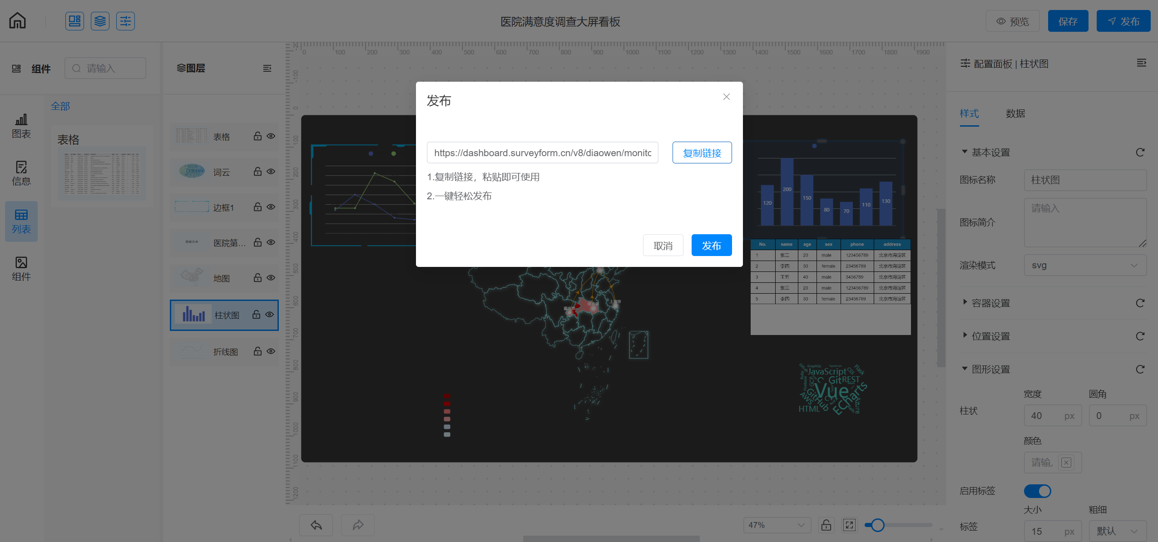Collapse the 图层 panel menu icon

(267, 68)
